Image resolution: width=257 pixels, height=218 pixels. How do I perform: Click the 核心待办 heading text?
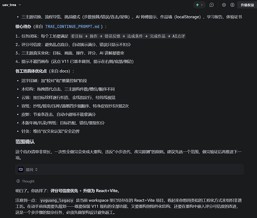pyautogui.click(x=23, y=27)
